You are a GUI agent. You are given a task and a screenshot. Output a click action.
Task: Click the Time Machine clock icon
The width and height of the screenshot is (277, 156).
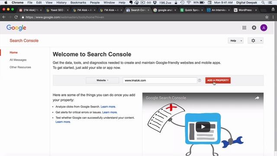(x=182, y=3)
